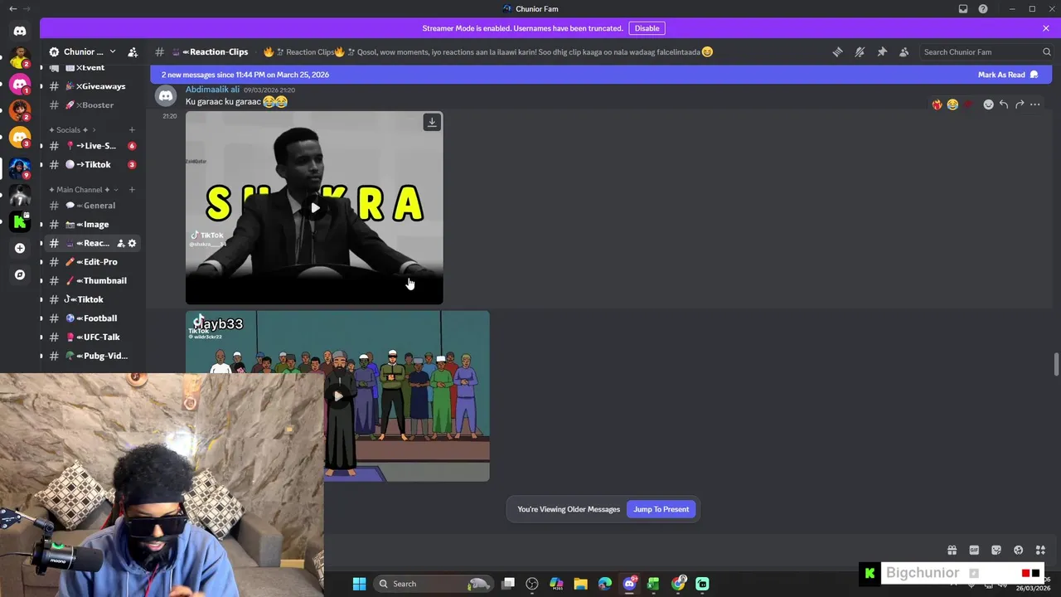This screenshot has height=597, width=1061.
Task: Open the Thumbnail channel
Action: point(91,281)
